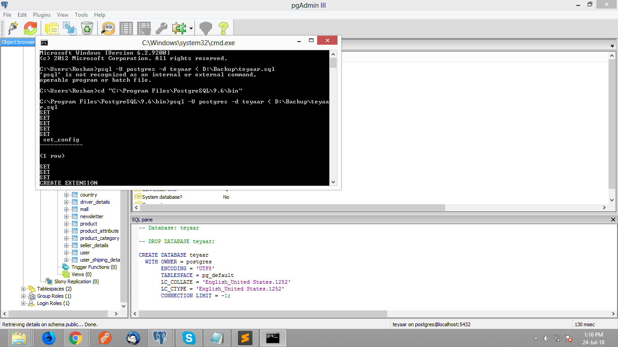This screenshot has width=618, height=347.
Task: Click the Tablespaces folder icon
Action: click(x=32, y=289)
